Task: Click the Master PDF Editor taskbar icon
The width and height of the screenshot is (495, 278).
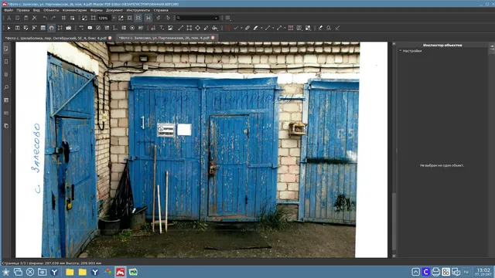Action: [x=121, y=272]
